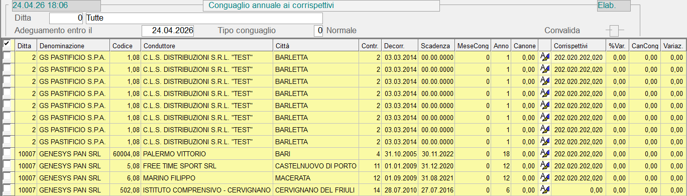
Task: Open the chart icon in FREE TIME SPORT SRL row
Action: [545, 166]
